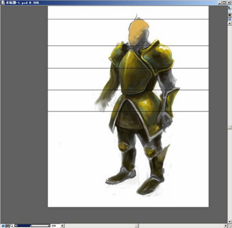Click the black square output preview icon
This screenshot has height=228, width=232.
coord(230,15)
